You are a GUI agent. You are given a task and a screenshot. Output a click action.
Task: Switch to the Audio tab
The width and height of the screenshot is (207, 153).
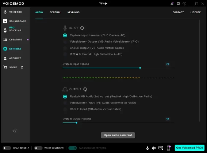[x=39, y=12]
